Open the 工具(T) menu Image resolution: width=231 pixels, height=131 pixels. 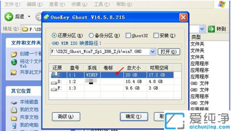(x=102, y=5)
